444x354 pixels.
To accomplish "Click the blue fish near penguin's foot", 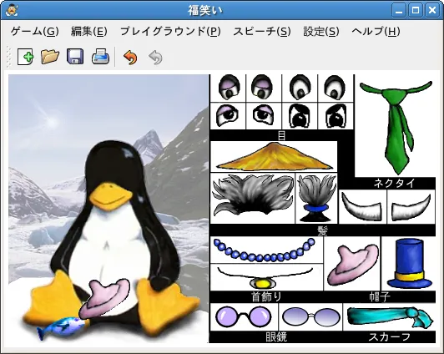I will tap(61, 327).
